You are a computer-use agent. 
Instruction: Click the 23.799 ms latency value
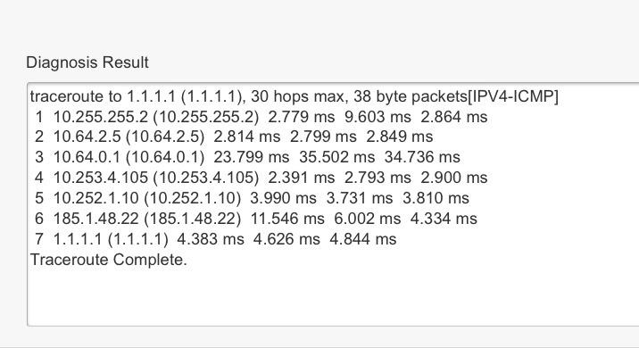(252, 157)
